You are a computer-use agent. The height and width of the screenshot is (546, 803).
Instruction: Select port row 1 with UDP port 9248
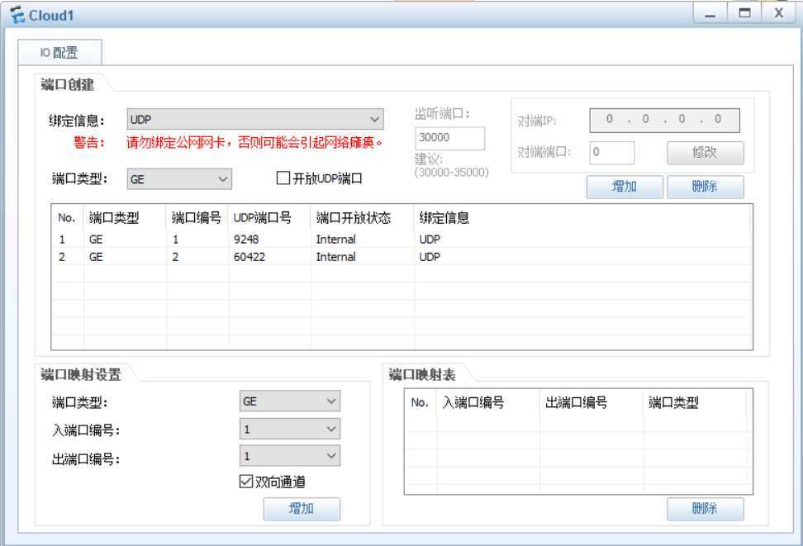[x=248, y=239]
